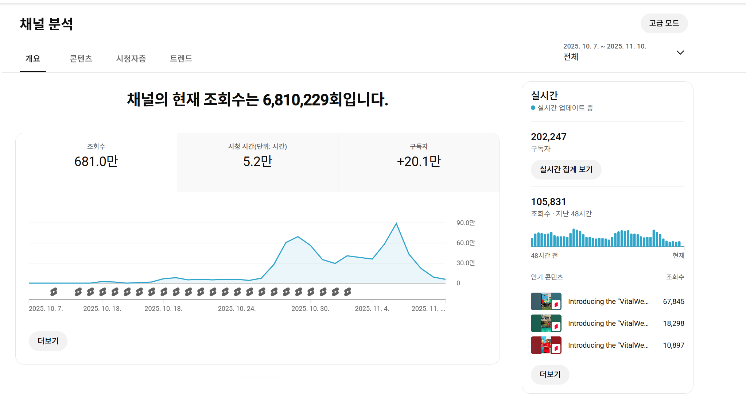Click the Shorts marker above 2025. 10. 13.
The width and height of the screenshot is (746, 401).
[x=102, y=292]
